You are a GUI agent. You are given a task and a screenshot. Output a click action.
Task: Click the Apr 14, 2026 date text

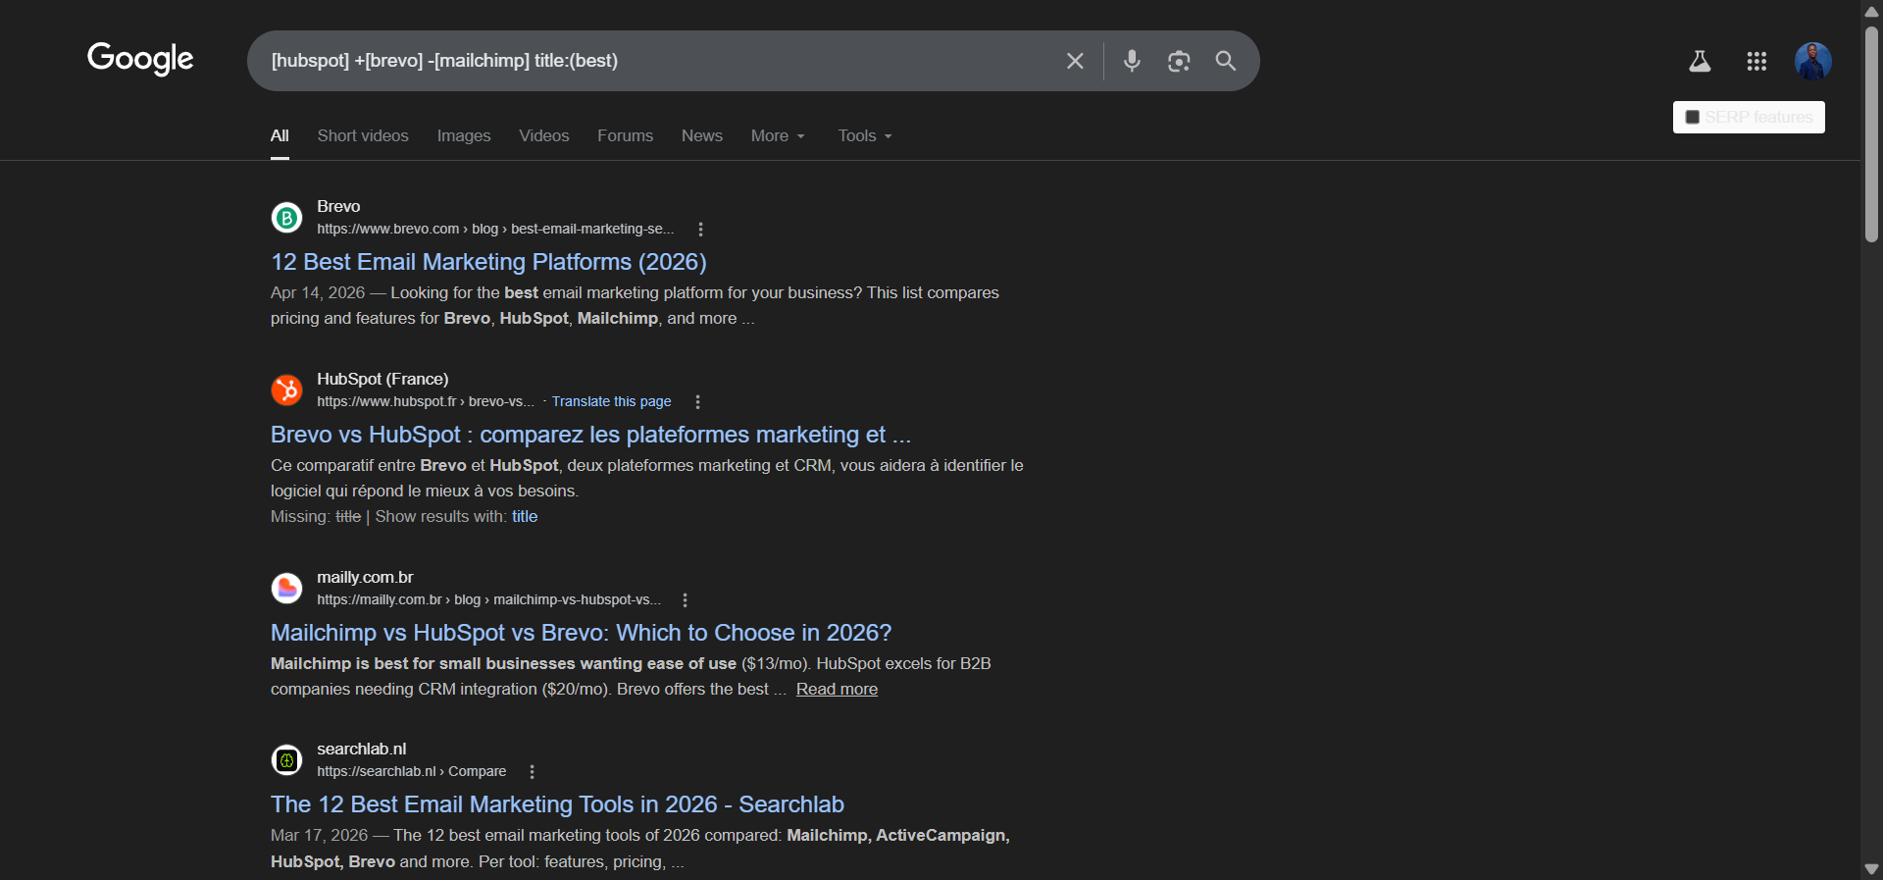point(318,293)
